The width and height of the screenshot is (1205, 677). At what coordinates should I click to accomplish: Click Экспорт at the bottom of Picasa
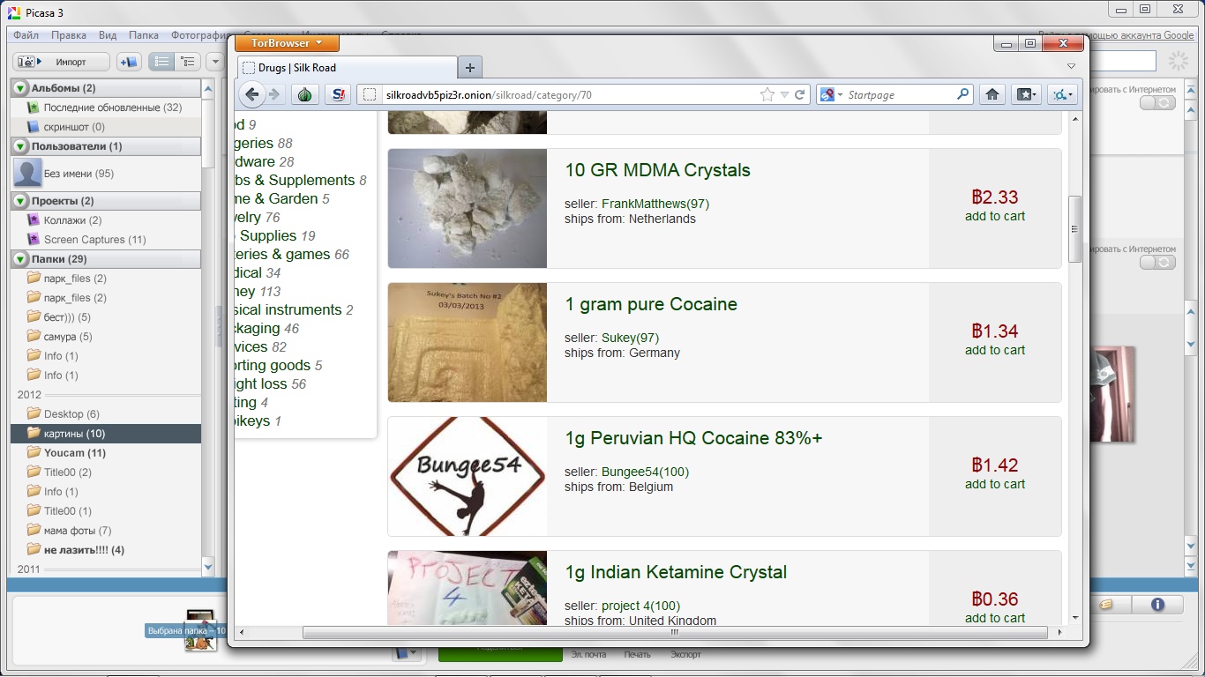685,654
